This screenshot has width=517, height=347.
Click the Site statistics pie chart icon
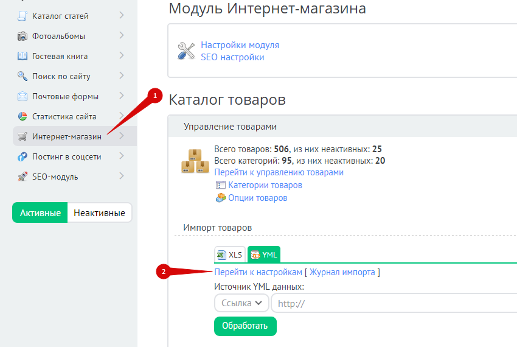pyautogui.click(x=23, y=116)
